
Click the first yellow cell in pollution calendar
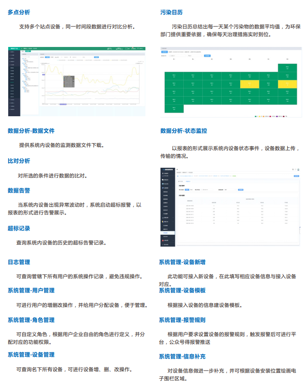(249, 84)
